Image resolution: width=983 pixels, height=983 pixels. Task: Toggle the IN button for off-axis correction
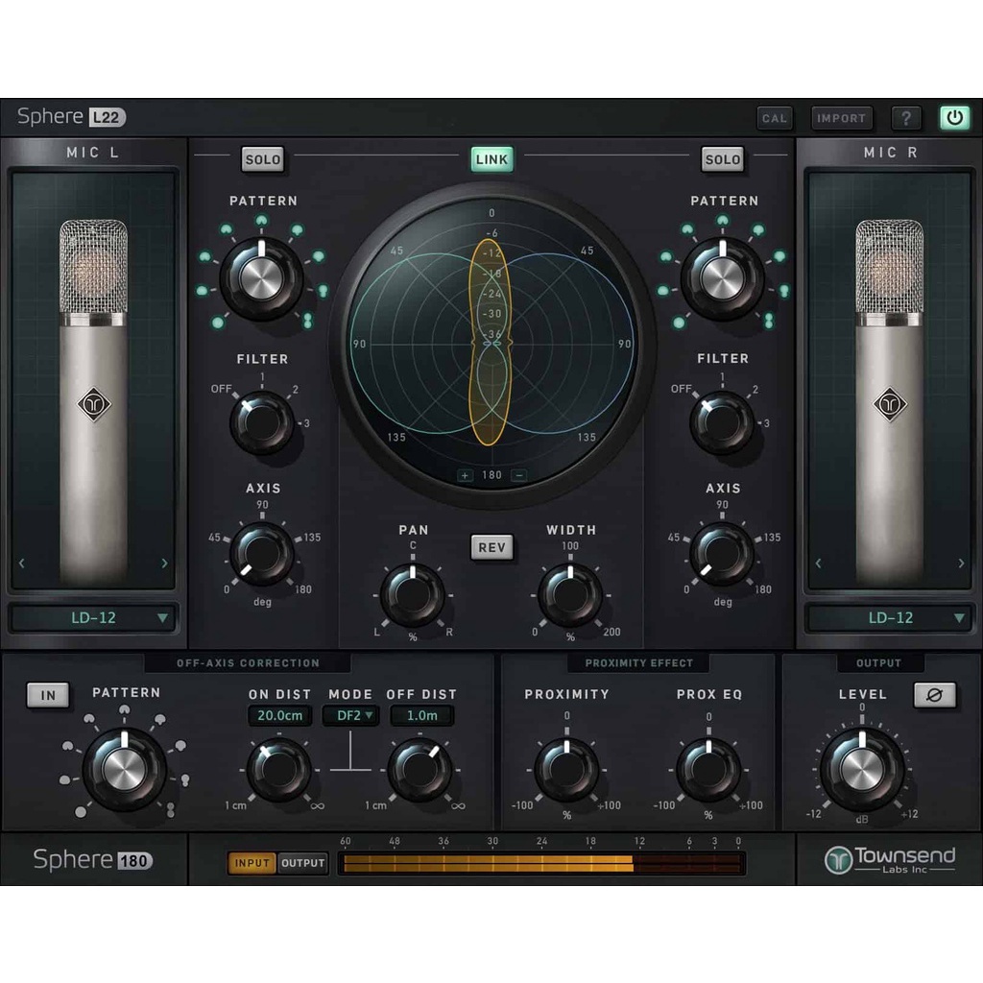coord(47,695)
